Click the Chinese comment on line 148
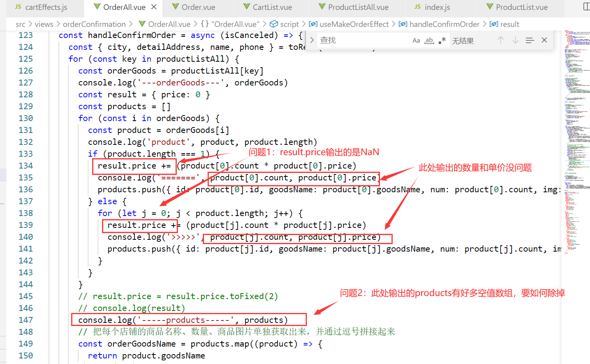Viewport: 590px width, 364px height. coord(237,332)
